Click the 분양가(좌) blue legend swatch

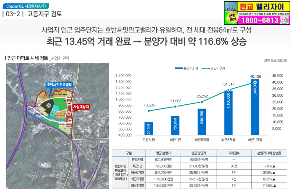[x=179, y=68]
